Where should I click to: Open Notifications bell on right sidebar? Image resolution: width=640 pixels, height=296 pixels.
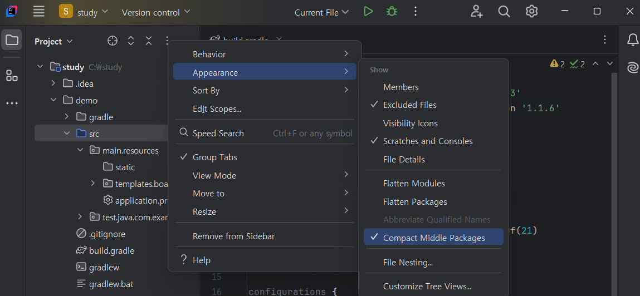tap(633, 40)
